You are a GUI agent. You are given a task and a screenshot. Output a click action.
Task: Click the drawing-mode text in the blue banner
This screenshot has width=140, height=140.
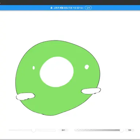tap(69, 8)
